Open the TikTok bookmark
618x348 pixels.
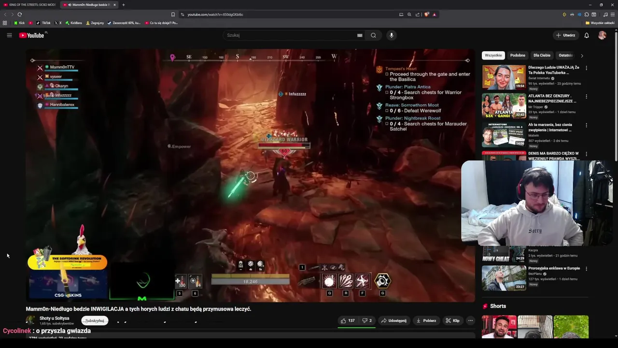[43, 23]
